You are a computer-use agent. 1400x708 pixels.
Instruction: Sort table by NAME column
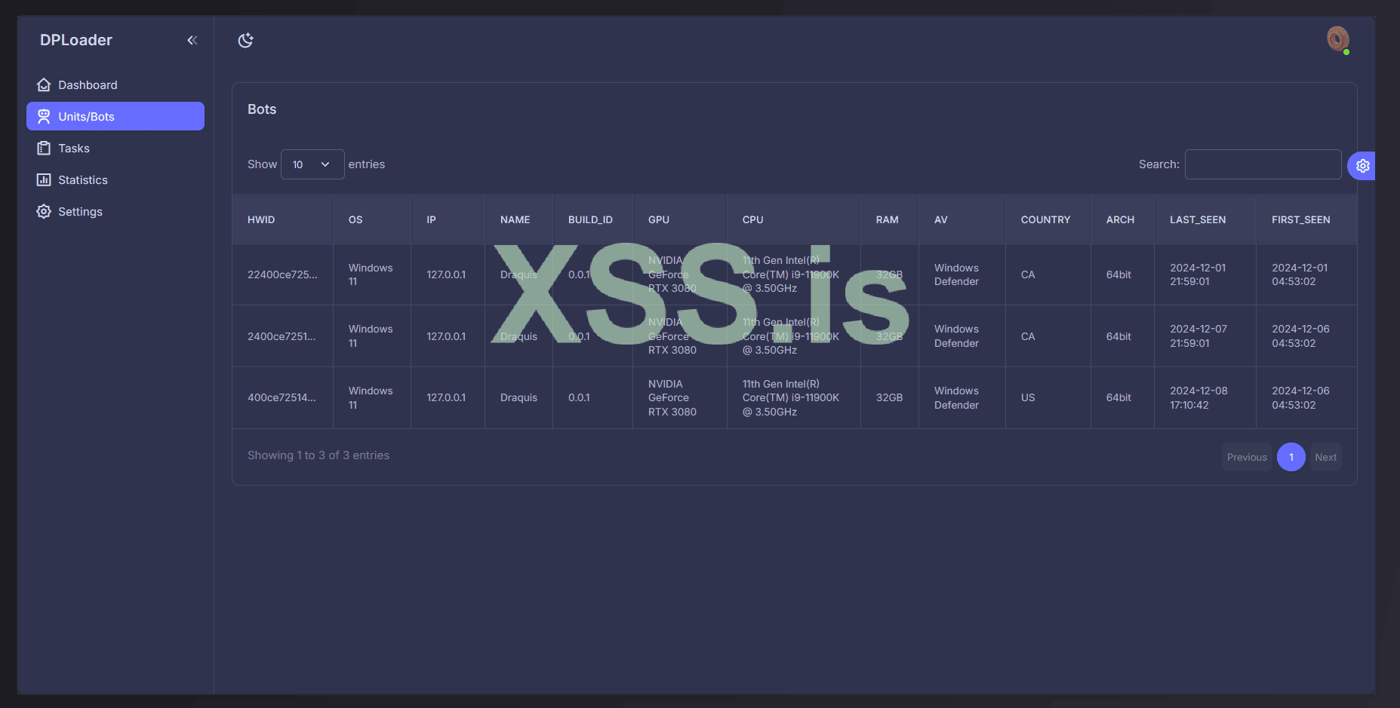[x=519, y=219]
